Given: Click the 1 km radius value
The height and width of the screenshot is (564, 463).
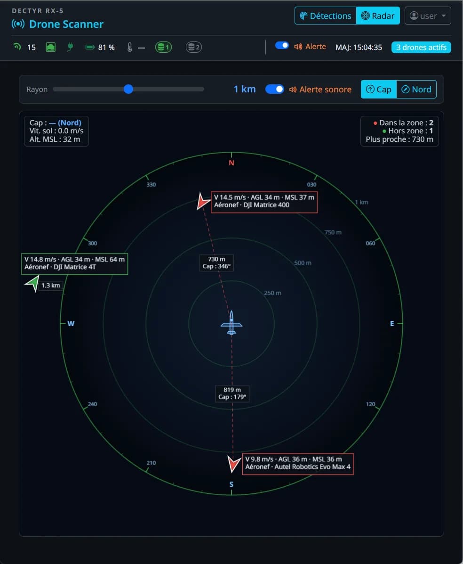Looking at the screenshot, I should click(x=245, y=89).
